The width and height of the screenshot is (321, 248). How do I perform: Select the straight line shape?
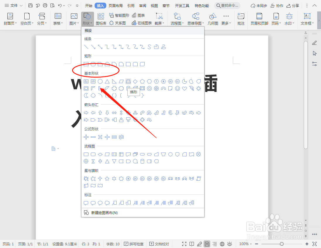pyautogui.click(x=86, y=47)
